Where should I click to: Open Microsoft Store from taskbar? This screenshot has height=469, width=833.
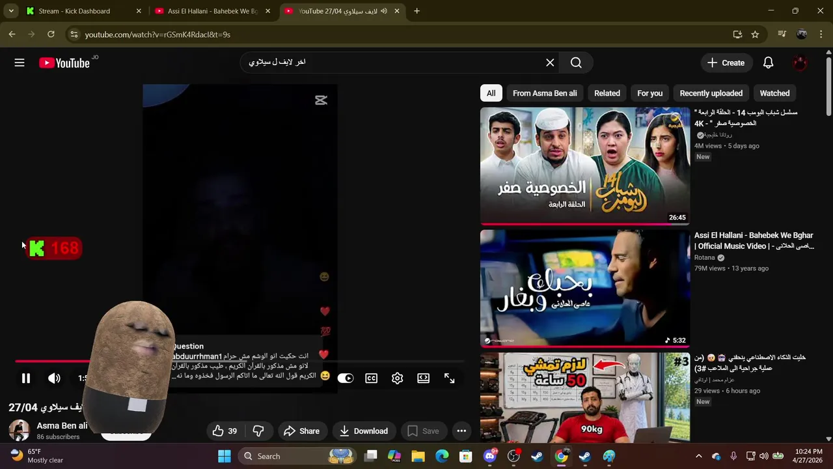pyautogui.click(x=466, y=456)
